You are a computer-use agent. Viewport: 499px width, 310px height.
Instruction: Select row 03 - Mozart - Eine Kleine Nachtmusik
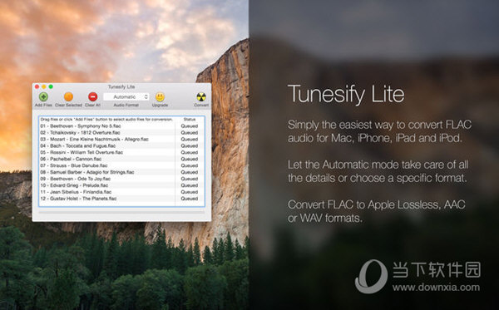click(x=122, y=140)
